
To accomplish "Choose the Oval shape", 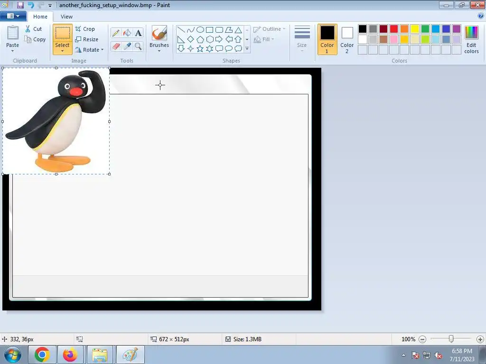I will tap(200, 30).
